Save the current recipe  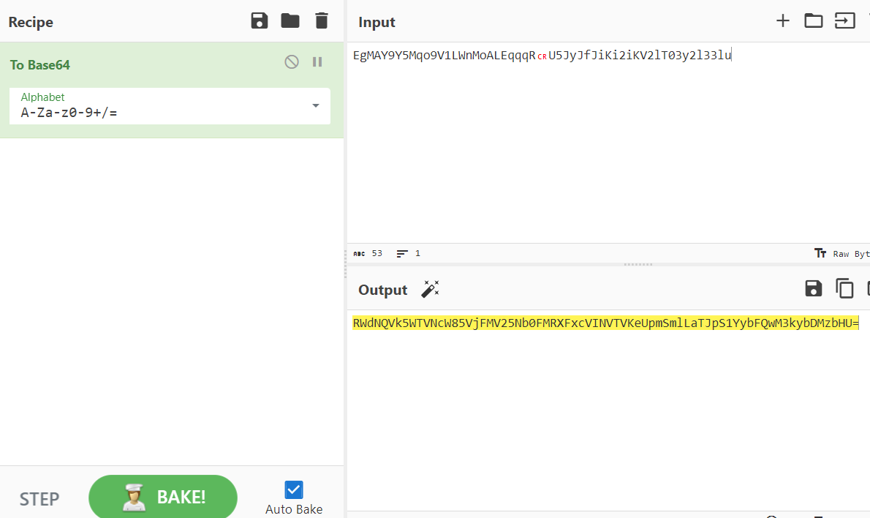(x=259, y=21)
